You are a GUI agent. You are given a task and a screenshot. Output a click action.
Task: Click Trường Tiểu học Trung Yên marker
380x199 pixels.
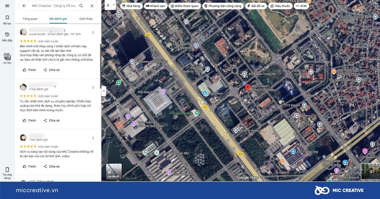(x=311, y=72)
